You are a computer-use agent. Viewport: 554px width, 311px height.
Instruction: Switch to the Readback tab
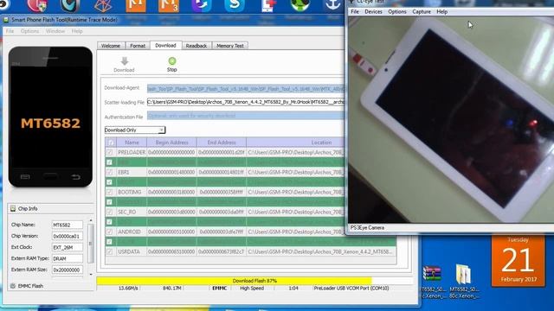pyautogui.click(x=196, y=46)
